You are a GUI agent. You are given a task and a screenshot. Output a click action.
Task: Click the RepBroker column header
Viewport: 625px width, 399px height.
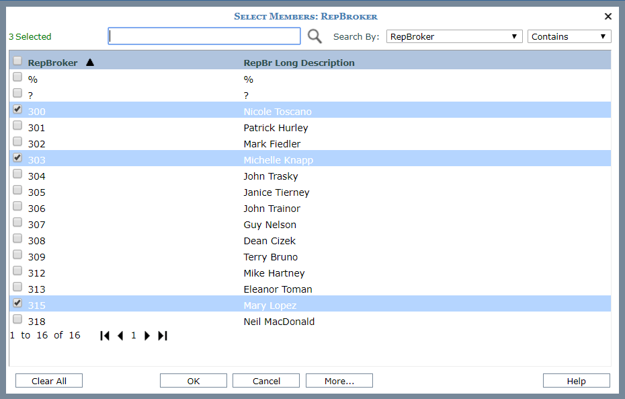click(52, 63)
